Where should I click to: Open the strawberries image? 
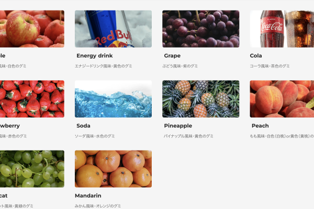coord(32,99)
